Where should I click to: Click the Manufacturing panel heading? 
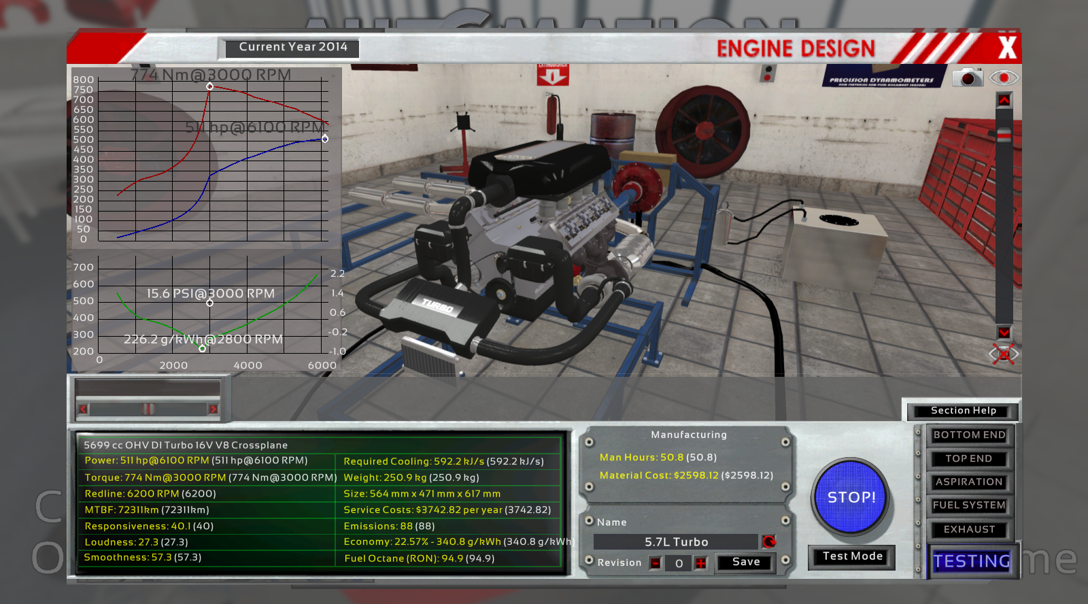pyautogui.click(x=689, y=435)
